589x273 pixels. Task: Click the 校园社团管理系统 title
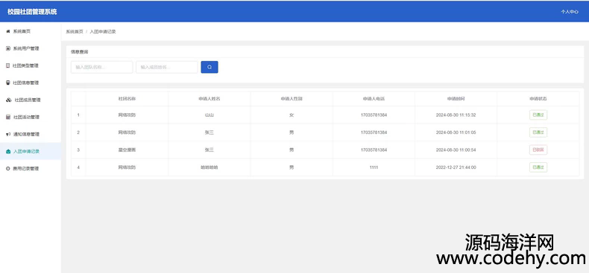32,12
